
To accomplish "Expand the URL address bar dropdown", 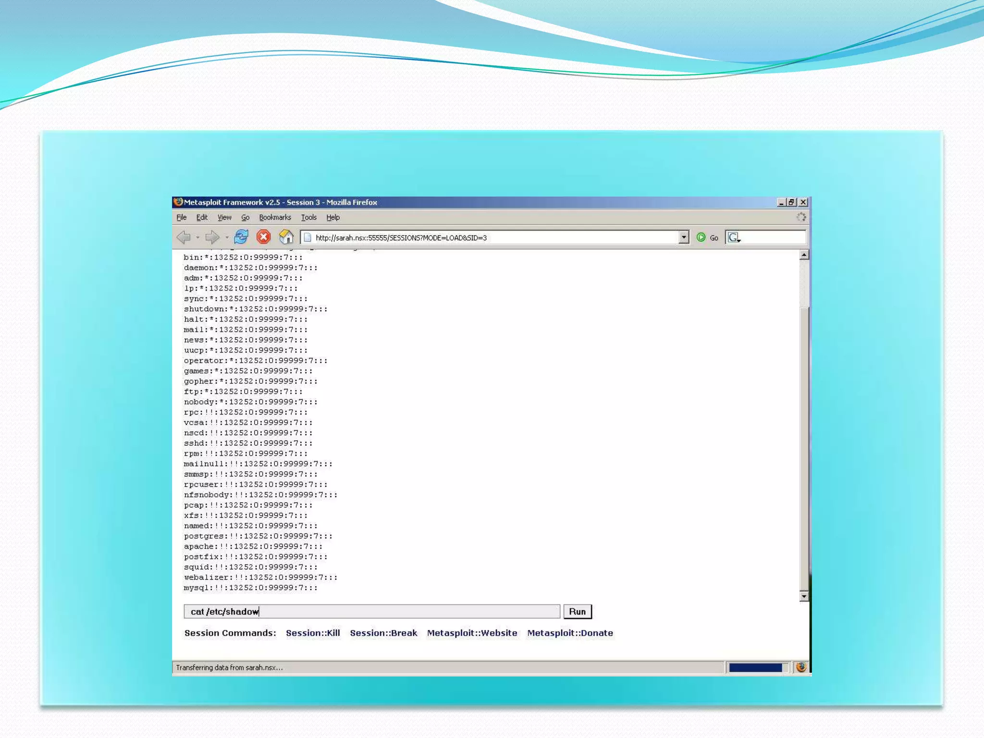I will [683, 237].
